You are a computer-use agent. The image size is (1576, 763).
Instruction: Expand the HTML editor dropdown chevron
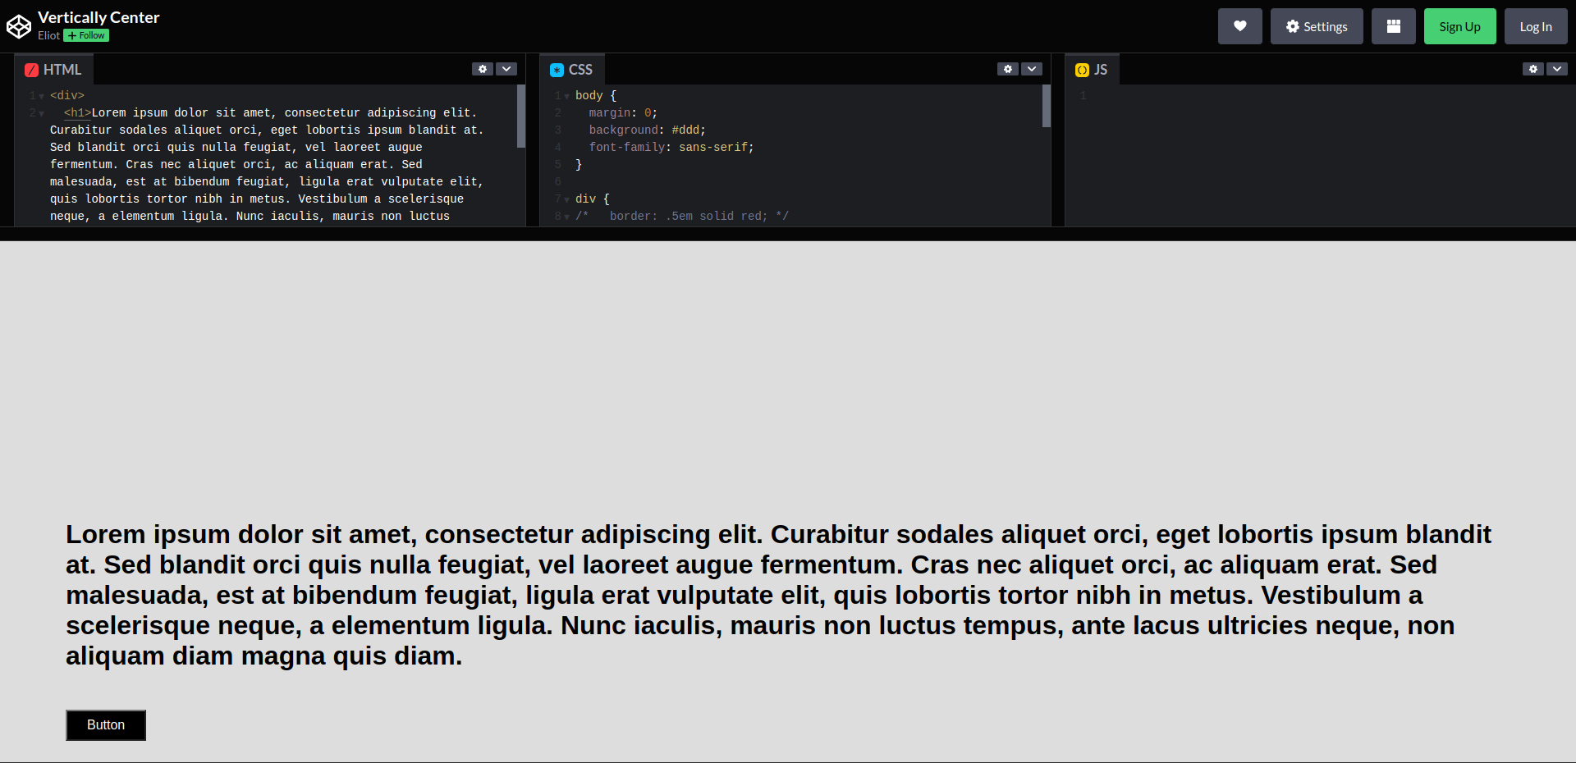pos(506,69)
